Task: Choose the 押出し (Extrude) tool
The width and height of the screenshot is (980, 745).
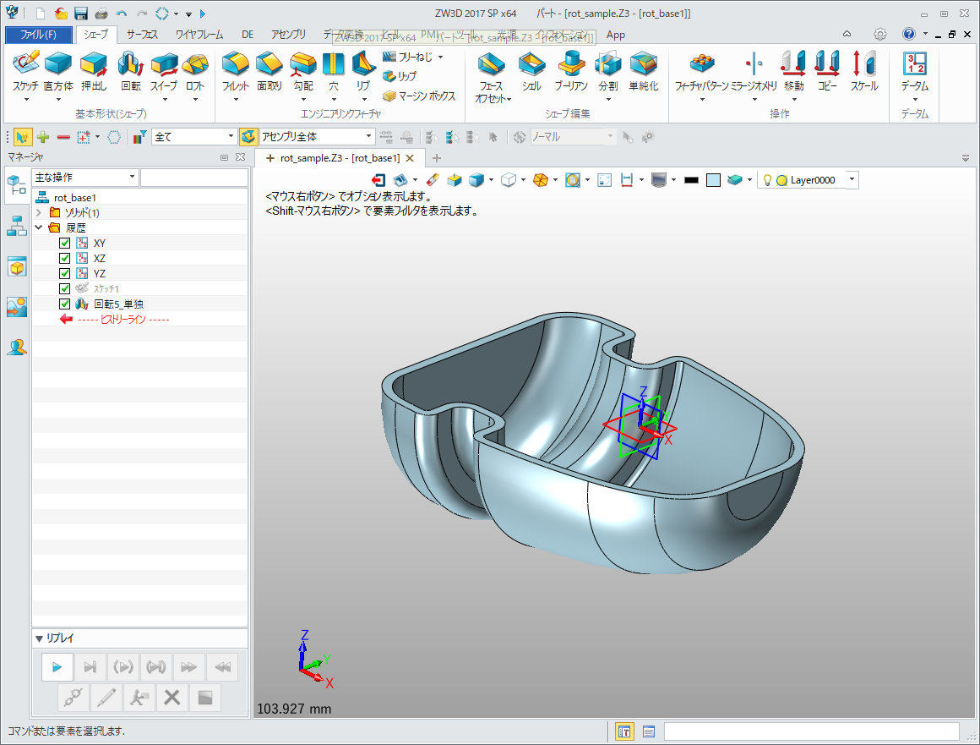Action: [x=94, y=71]
